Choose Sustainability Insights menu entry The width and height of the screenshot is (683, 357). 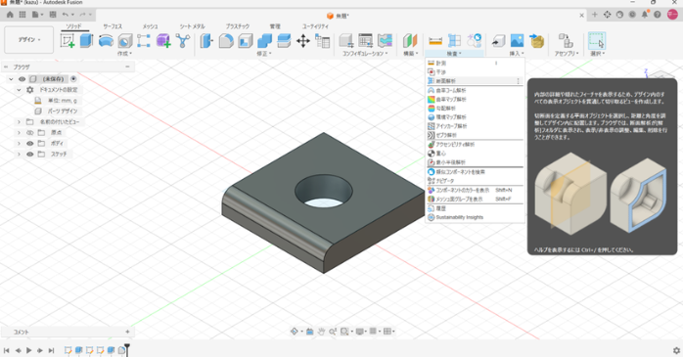[475, 217]
